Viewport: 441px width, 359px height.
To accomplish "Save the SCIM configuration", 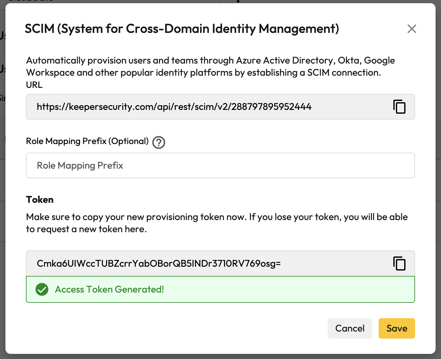I will (x=397, y=328).
